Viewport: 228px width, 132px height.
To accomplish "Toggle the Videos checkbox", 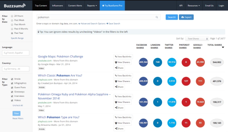I will (x=12, y=100).
